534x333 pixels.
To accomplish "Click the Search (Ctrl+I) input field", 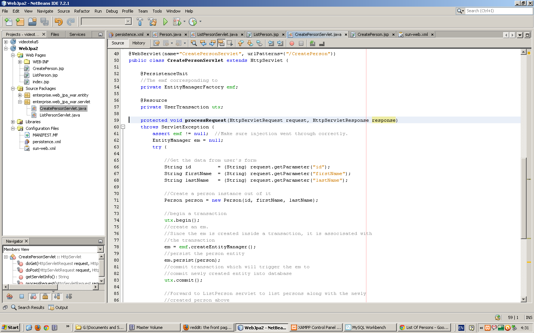I will [x=499, y=11].
